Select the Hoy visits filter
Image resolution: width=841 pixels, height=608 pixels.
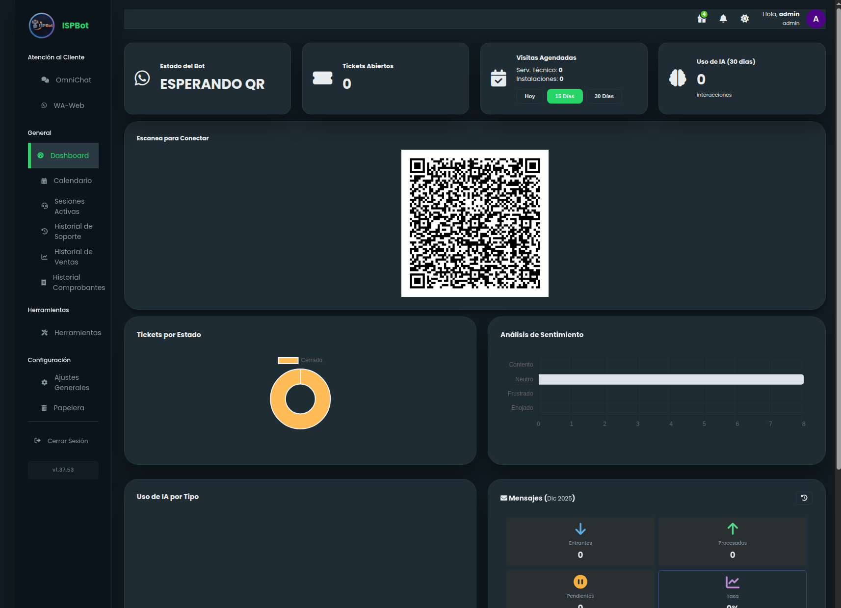529,96
